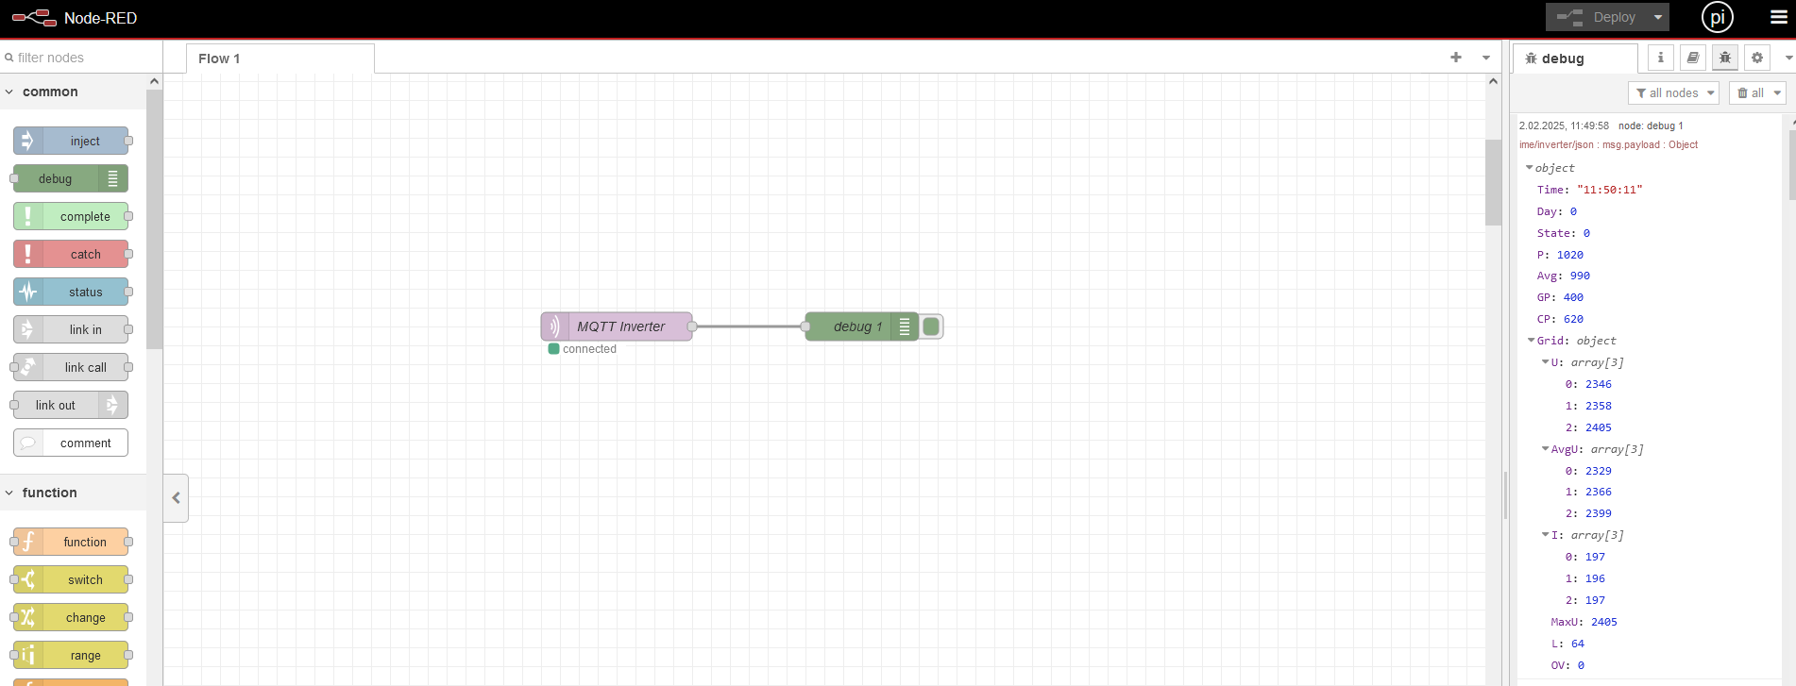Screen dimensions: 1796x686
Task: Select the link call node
Action: (x=71, y=367)
